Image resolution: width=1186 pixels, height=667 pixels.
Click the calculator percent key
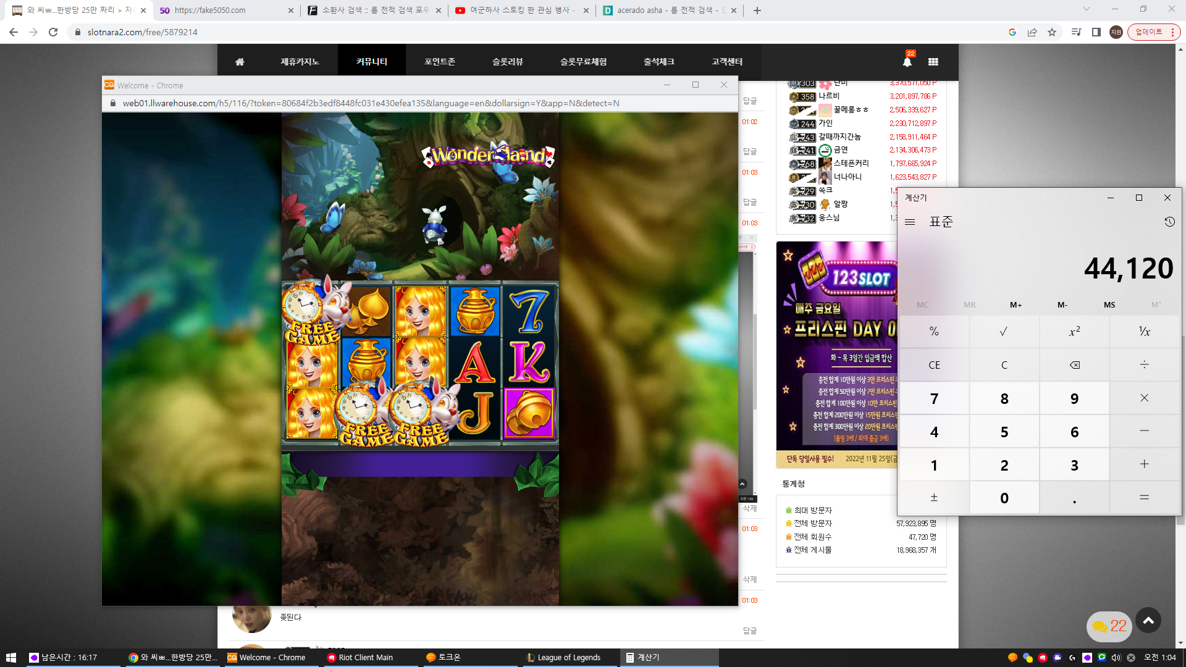[934, 332]
